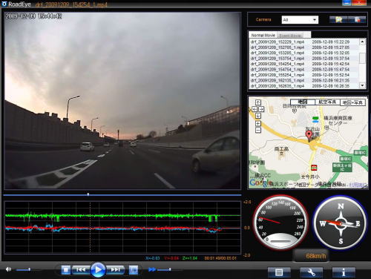
Task: Open the info icon button
Action: [344, 272]
